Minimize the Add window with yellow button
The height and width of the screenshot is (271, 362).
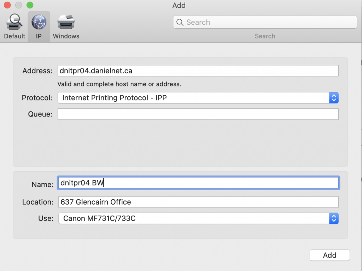click(19, 5)
